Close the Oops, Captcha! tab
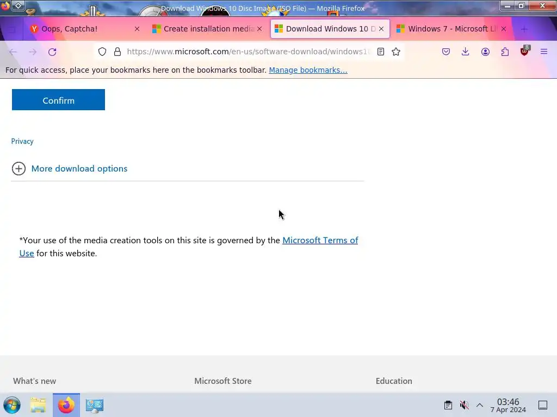Screen dimensions: 557x417 (137, 29)
